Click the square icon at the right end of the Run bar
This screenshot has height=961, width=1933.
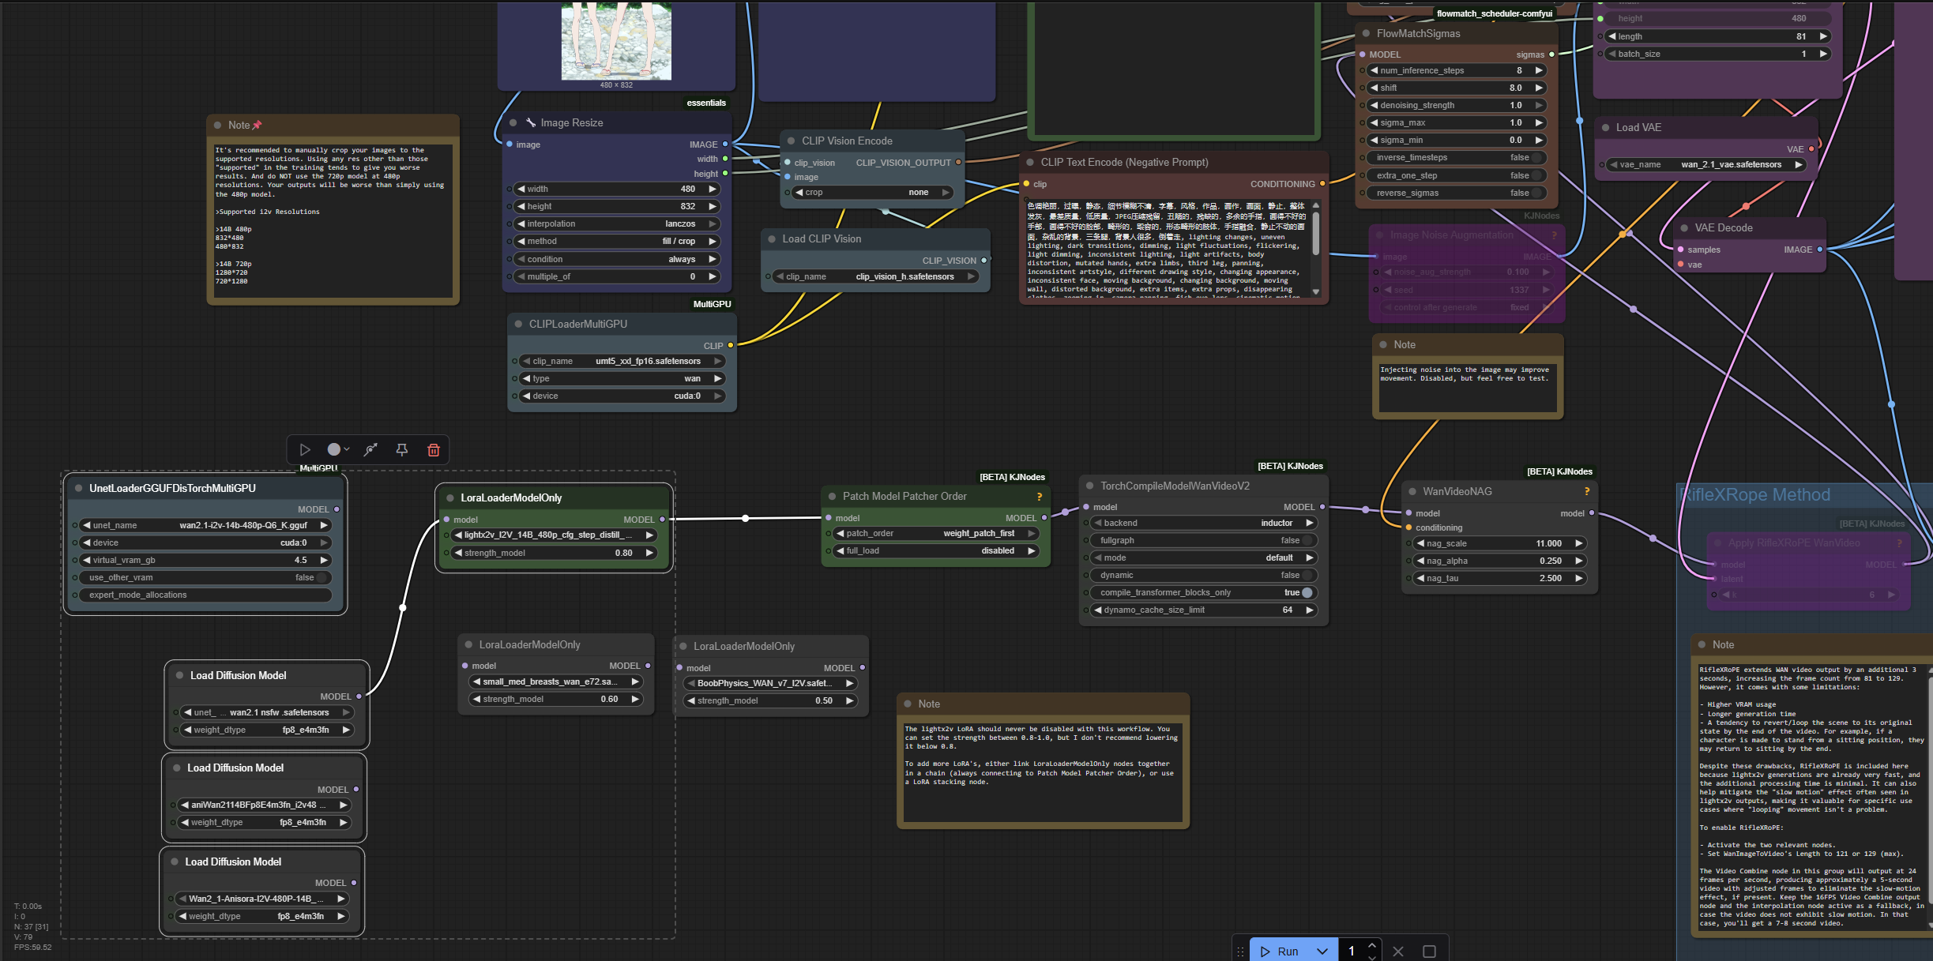pyautogui.click(x=1429, y=952)
